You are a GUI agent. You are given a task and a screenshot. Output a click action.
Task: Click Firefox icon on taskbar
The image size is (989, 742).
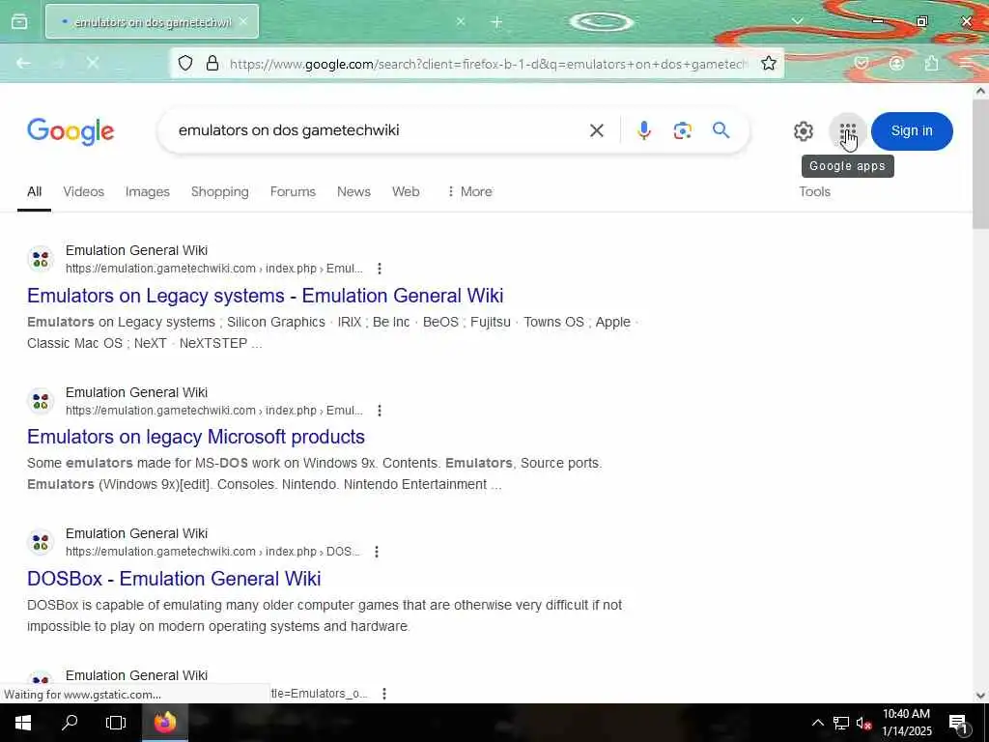point(164,723)
